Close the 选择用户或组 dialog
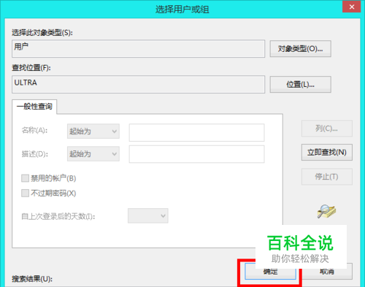 tap(351, 7)
